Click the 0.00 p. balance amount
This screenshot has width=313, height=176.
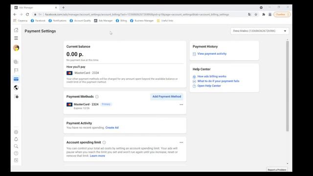[x=75, y=54]
